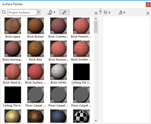
Task: Choose the Brick-Surface surface thumbnail
Action: point(36,72)
